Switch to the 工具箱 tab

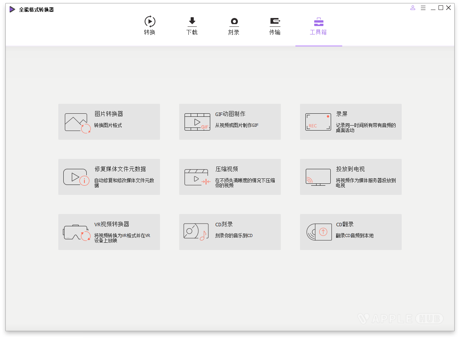[x=318, y=27]
